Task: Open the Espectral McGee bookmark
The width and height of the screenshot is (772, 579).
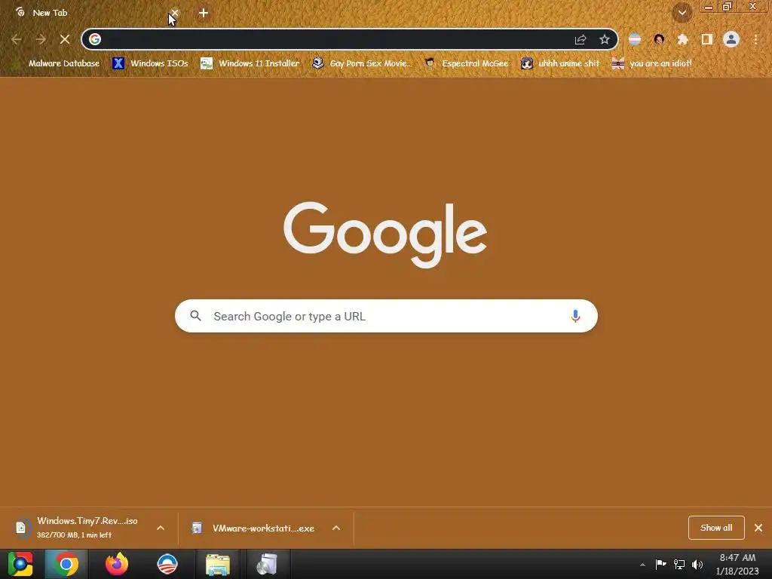Action: (x=466, y=63)
